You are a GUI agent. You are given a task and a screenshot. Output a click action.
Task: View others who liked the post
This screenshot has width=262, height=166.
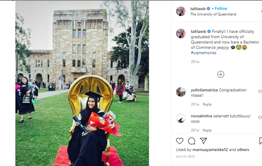(x=243, y=150)
